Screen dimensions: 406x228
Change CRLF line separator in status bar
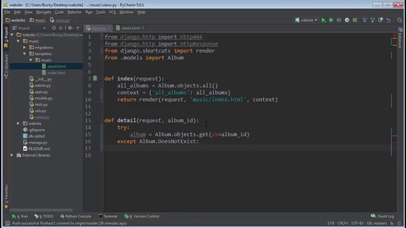pos(343,223)
